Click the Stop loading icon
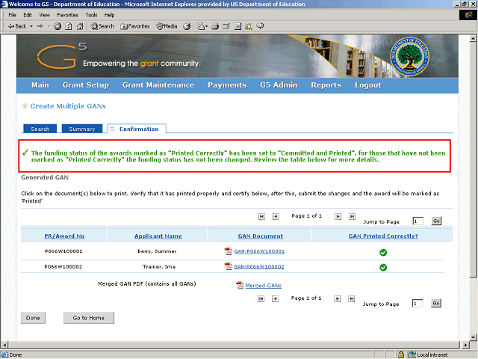 (58, 26)
